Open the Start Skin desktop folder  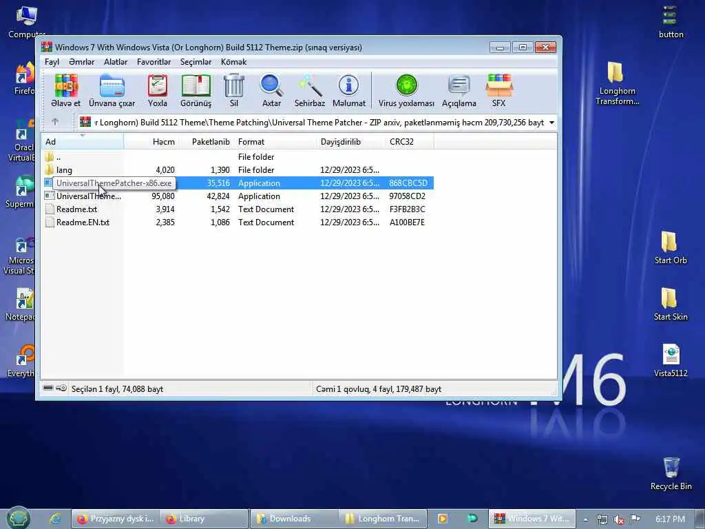click(671, 304)
